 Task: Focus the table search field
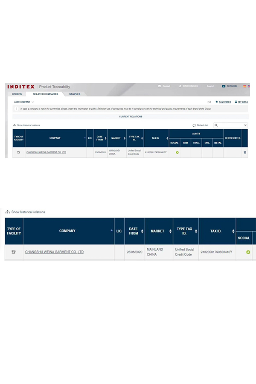pos(230,125)
